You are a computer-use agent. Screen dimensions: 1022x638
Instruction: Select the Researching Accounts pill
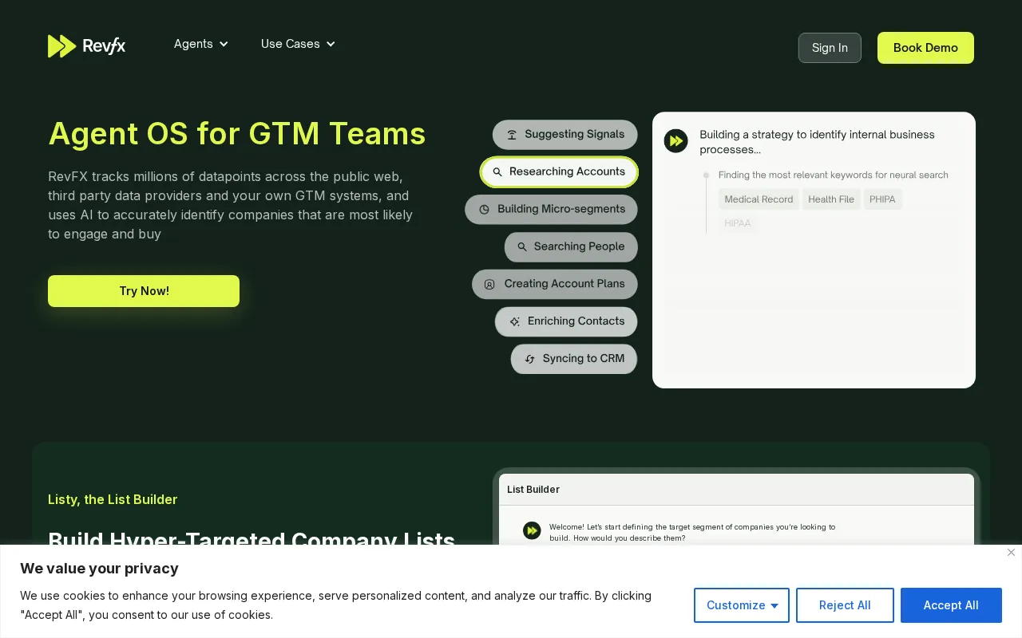559,172
